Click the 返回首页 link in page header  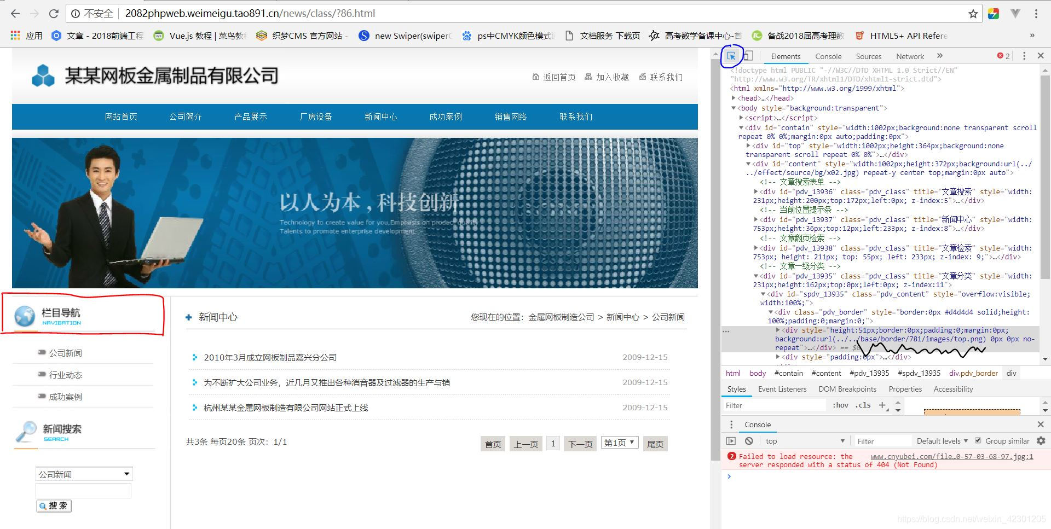pyautogui.click(x=554, y=77)
